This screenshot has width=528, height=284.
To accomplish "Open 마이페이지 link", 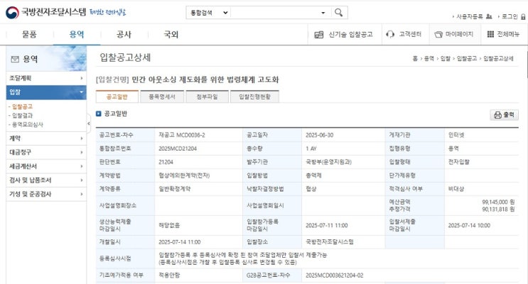I will [x=459, y=34].
